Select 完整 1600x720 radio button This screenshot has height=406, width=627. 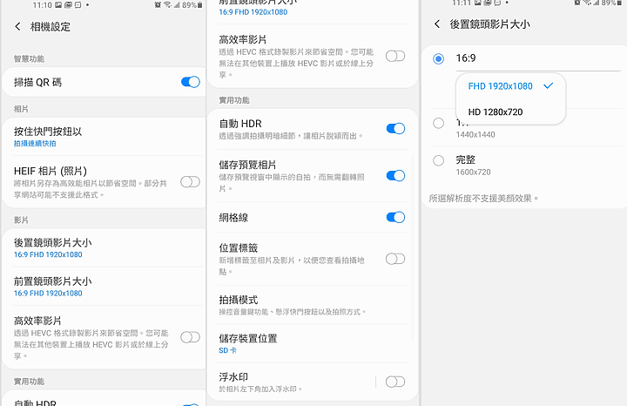tap(439, 161)
